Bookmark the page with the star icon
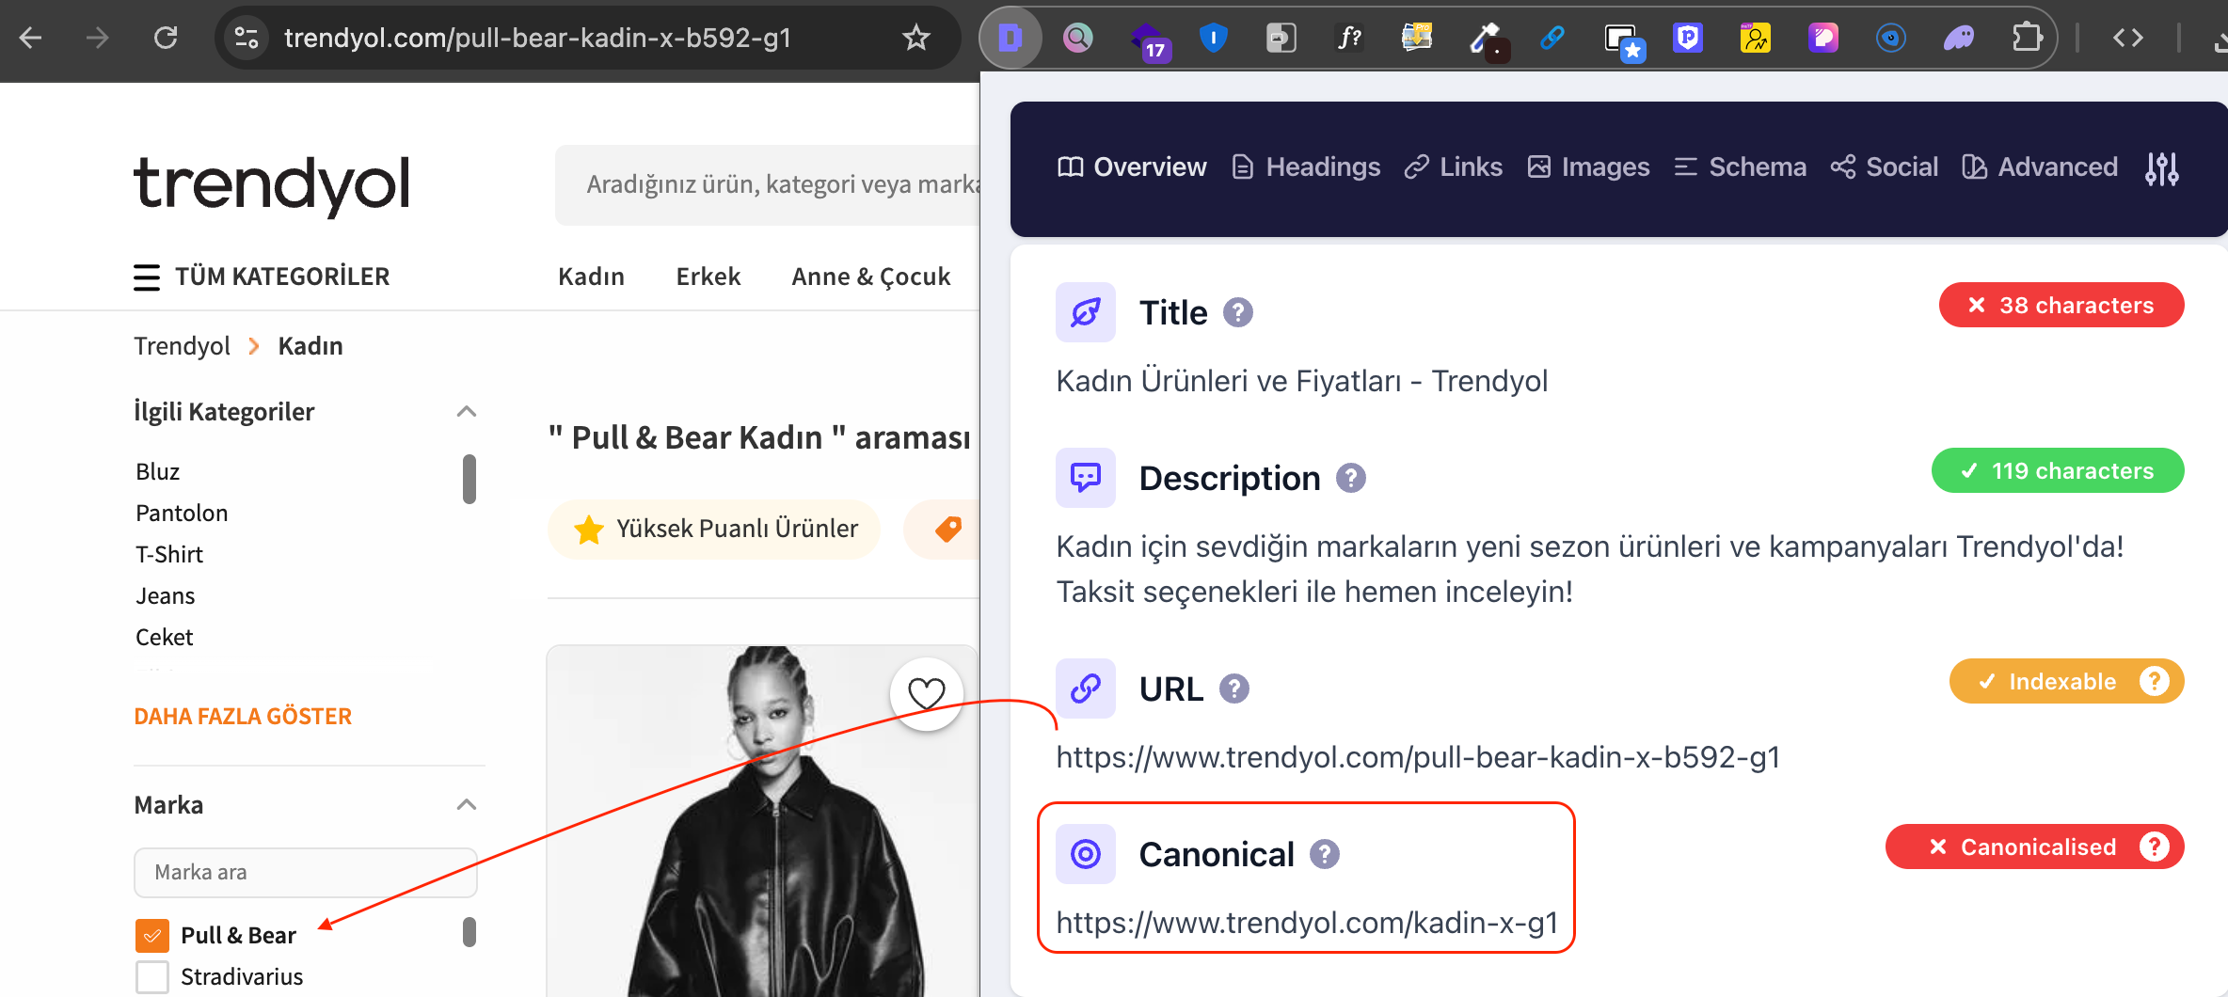The image size is (2228, 997). (915, 38)
